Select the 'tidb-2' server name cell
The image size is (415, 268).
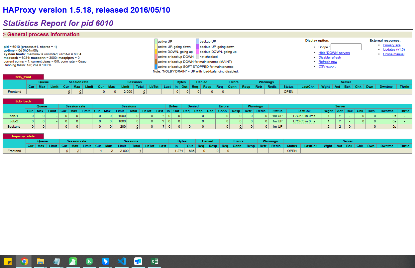coord(14,121)
